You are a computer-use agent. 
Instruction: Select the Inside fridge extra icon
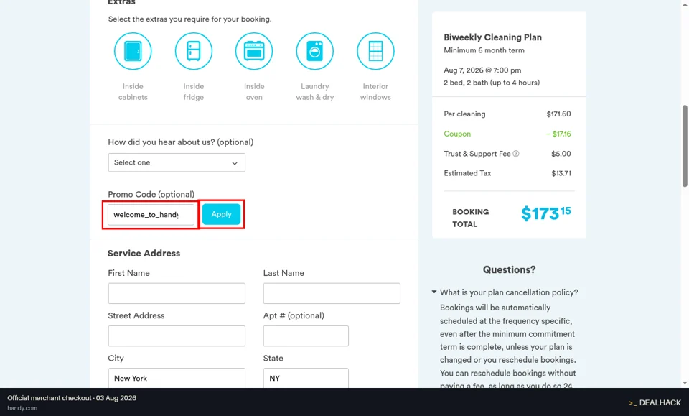pos(193,51)
